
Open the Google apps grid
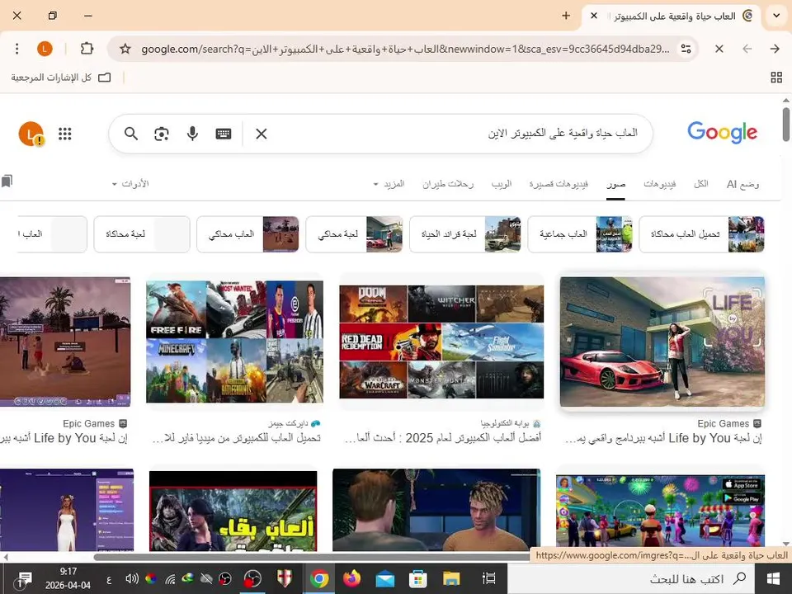64,134
